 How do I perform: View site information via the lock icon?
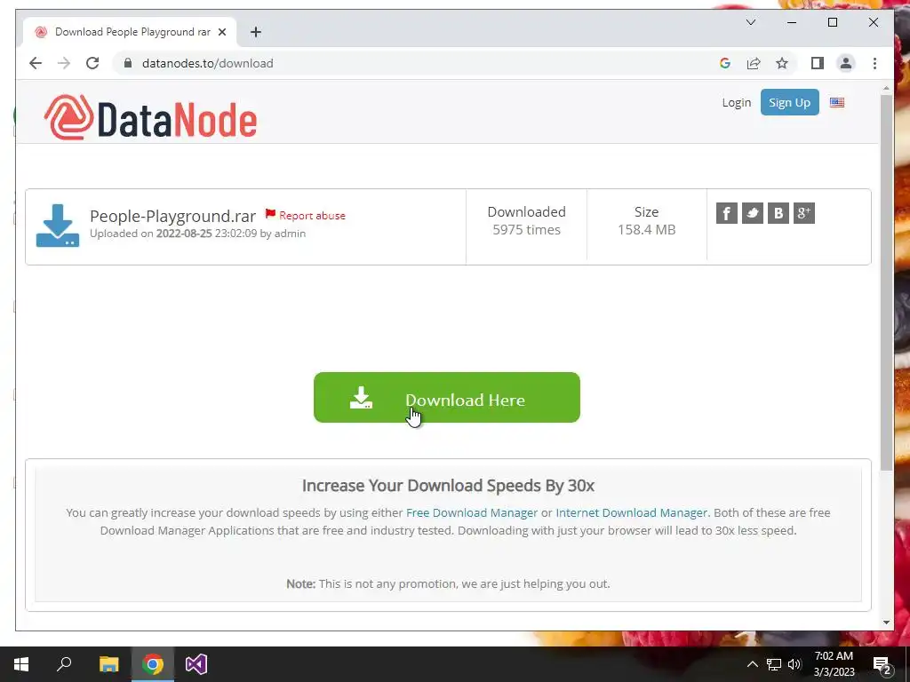[x=128, y=63]
